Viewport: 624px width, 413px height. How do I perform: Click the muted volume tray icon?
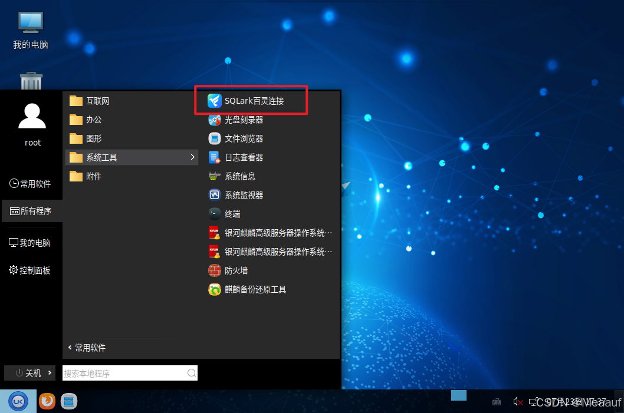point(518,402)
